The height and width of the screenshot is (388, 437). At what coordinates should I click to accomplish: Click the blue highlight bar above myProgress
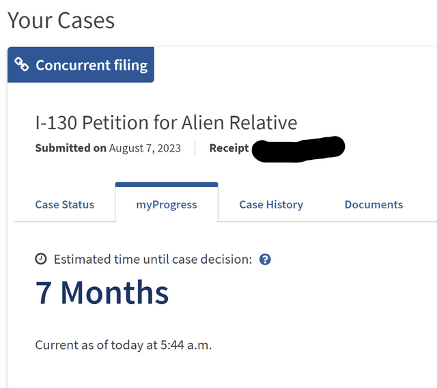[x=167, y=184]
